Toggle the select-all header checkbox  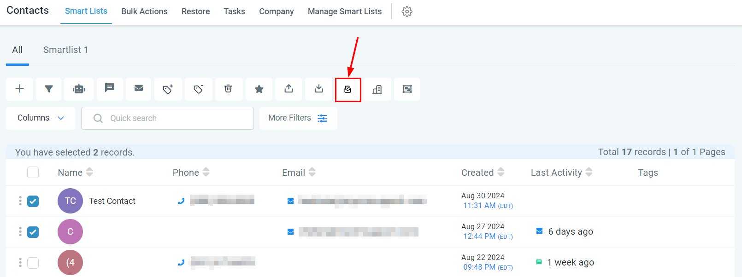click(x=33, y=172)
